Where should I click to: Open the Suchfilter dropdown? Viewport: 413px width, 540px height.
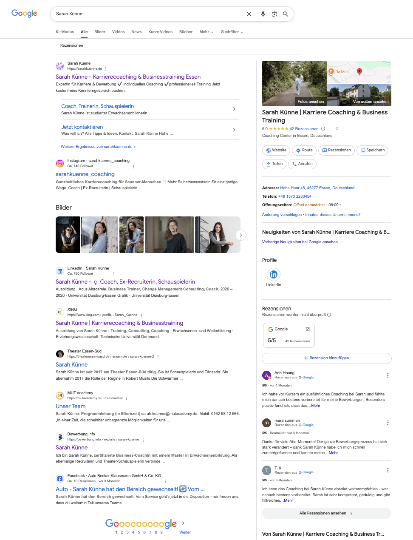pyautogui.click(x=232, y=32)
